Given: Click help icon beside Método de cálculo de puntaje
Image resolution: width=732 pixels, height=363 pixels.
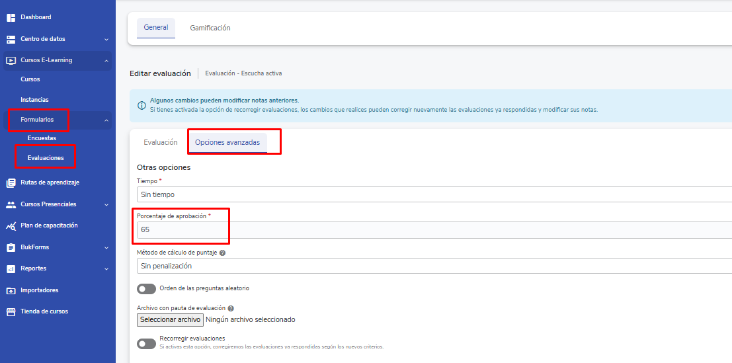Looking at the screenshot, I should 222,253.
